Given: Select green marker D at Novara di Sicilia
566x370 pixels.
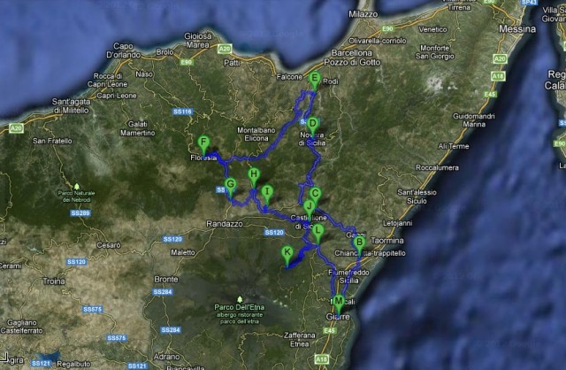Looking at the screenshot, I should [x=312, y=125].
